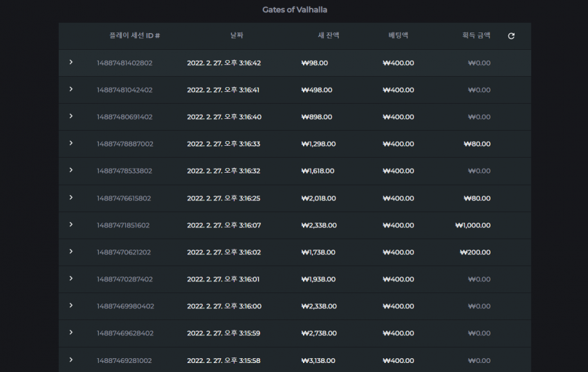
Task: Expand session 14887469628402 details
Action: click(71, 333)
